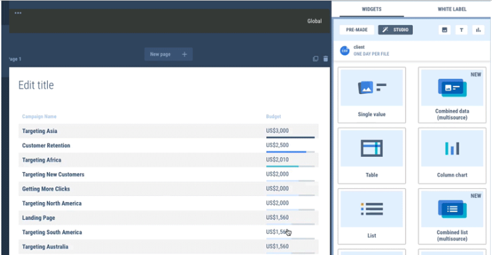Click the duplicate page icon
This screenshot has height=255, width=492.
pos(315,59)
